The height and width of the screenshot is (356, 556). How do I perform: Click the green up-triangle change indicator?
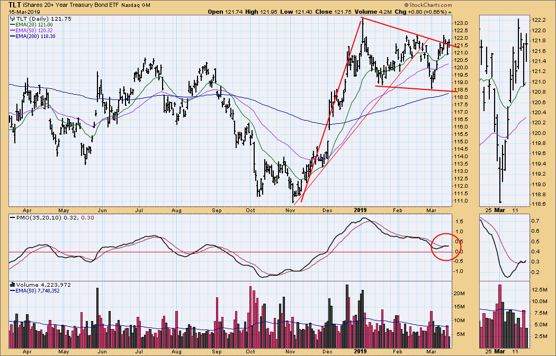pos(450,12)
